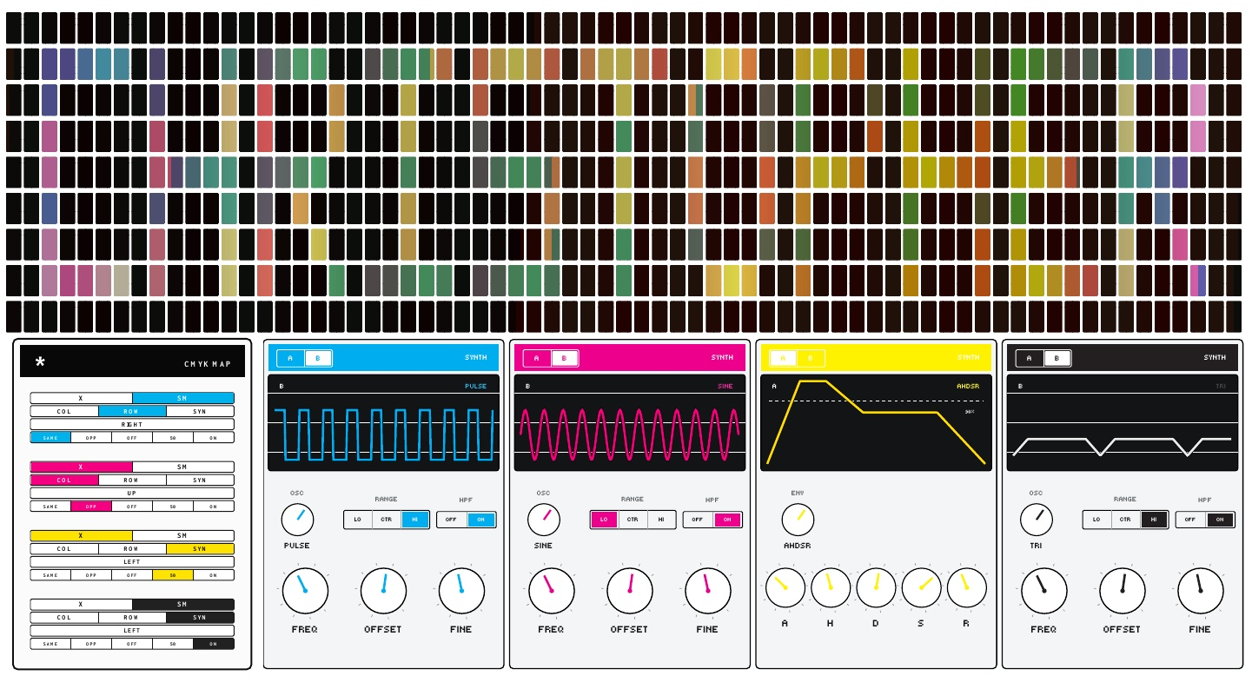The image size is (1252, 676).
Task: Select SAME option in the black map row
Action: pos(50,643)
